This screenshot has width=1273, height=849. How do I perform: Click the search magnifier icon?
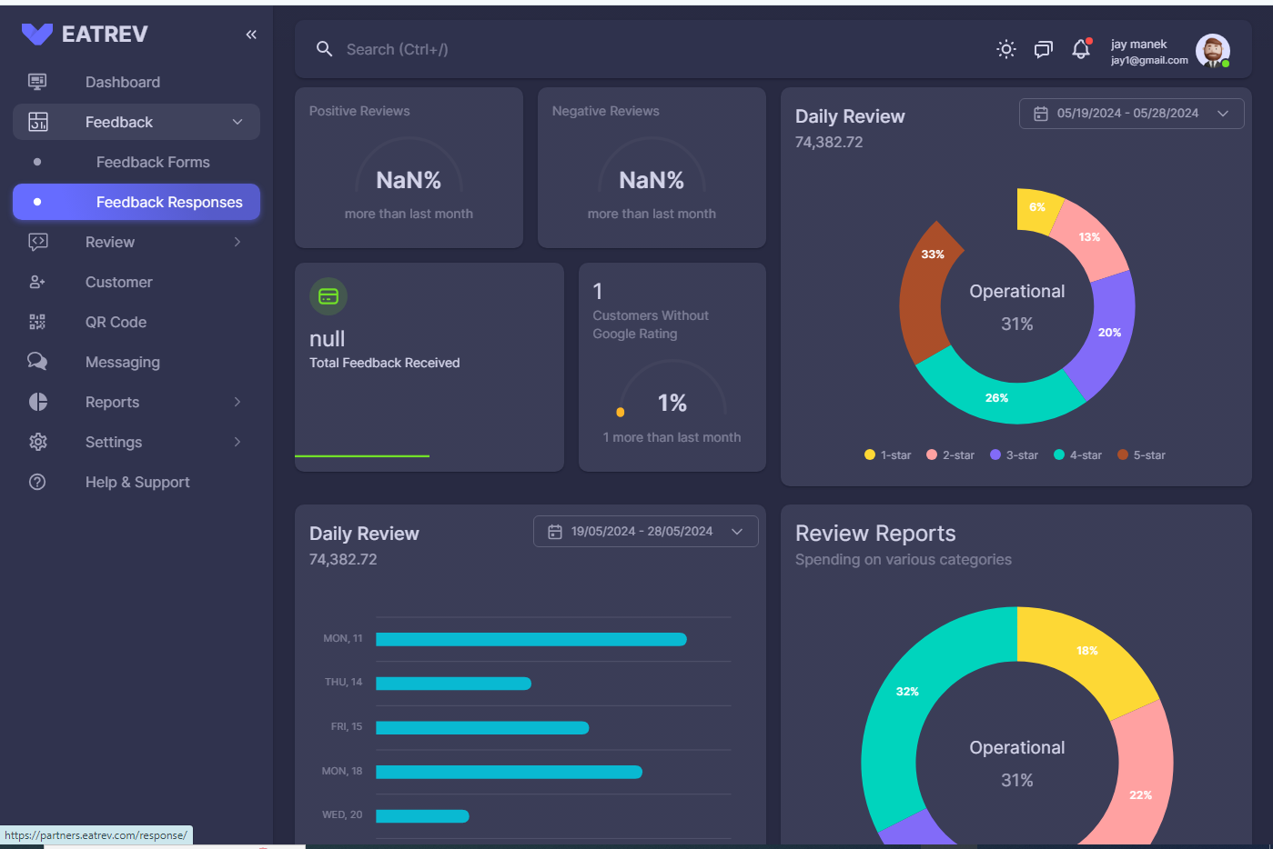pos(324,49)
